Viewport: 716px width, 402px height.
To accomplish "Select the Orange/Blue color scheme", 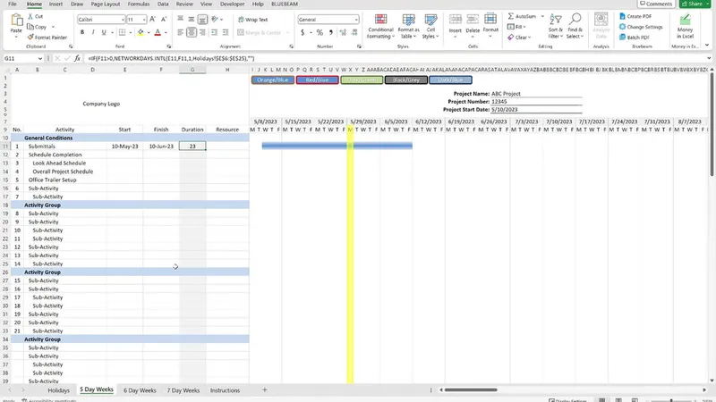I will pyautogui.click(x=273, y=80).
